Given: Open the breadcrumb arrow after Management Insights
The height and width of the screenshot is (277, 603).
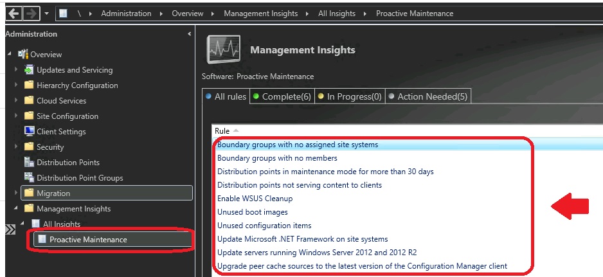Looking at the screenshot, I should coord(308,13).
